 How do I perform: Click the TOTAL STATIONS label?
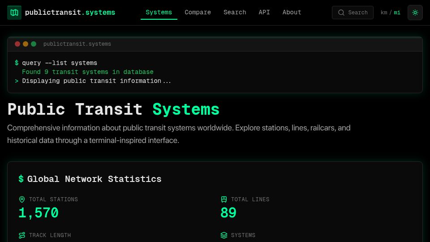click(53, 199)
